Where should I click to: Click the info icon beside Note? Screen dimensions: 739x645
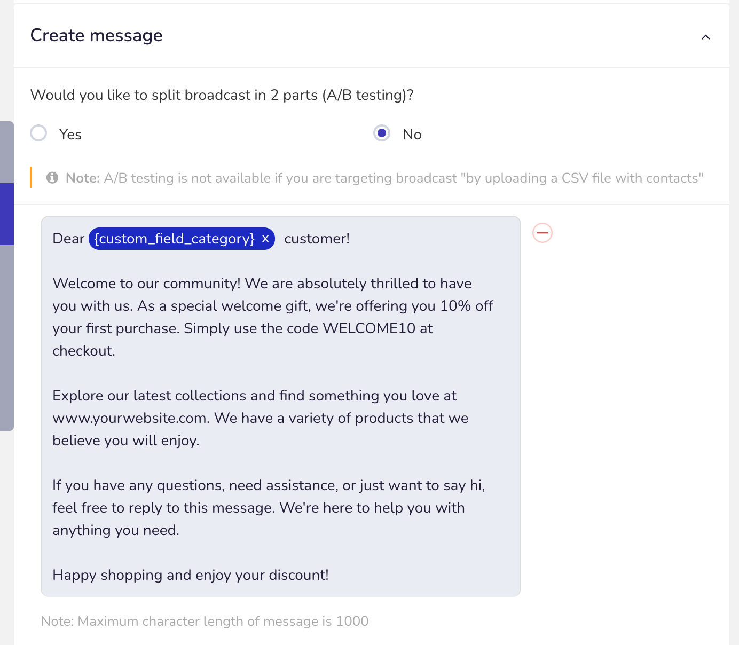[52, 178]
